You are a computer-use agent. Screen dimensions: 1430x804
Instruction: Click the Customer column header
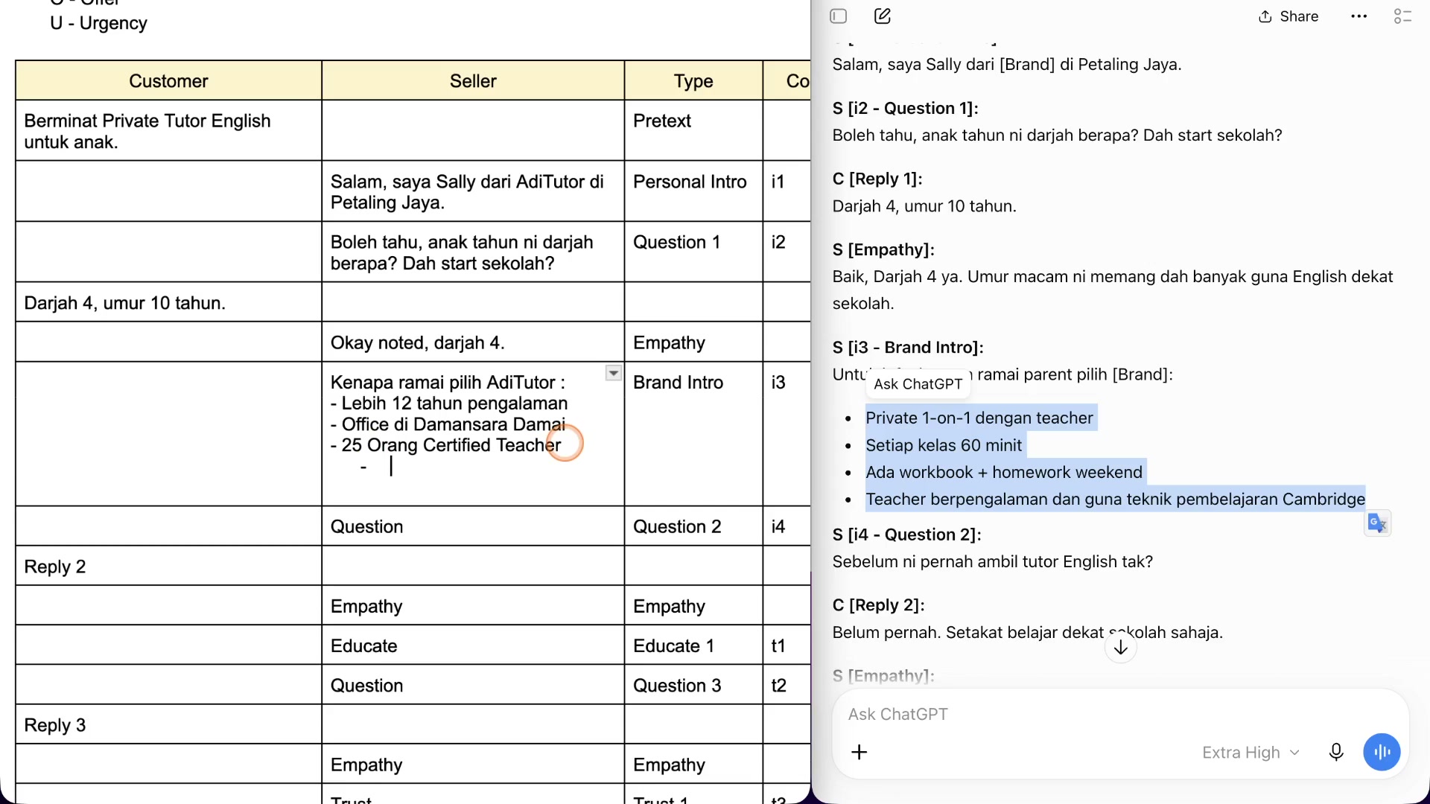tap(168, 80)
